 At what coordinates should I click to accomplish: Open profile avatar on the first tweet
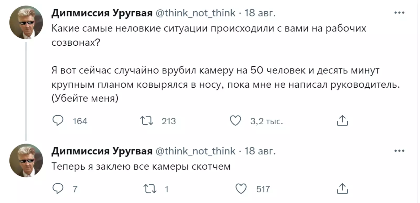point(26,23)
